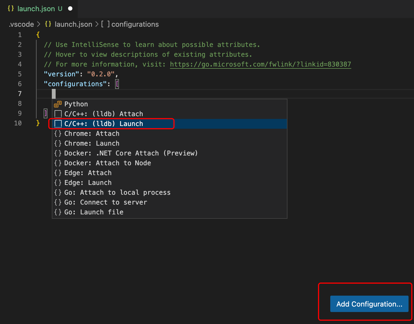Choose Edge: Attach configuration
414x324 pixels.
click(169, 173)
